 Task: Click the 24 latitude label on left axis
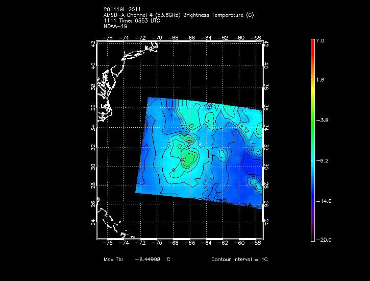point(93,222)
